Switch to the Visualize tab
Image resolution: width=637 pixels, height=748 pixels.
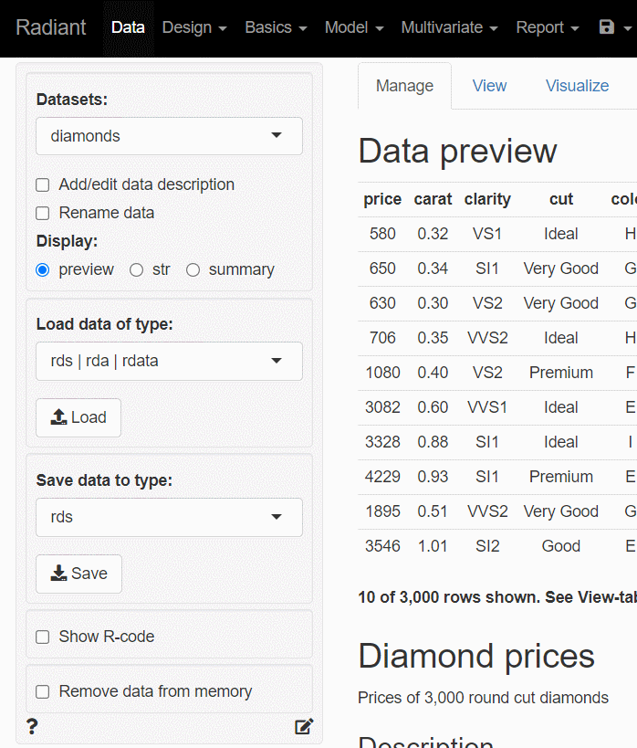(577, 86)
